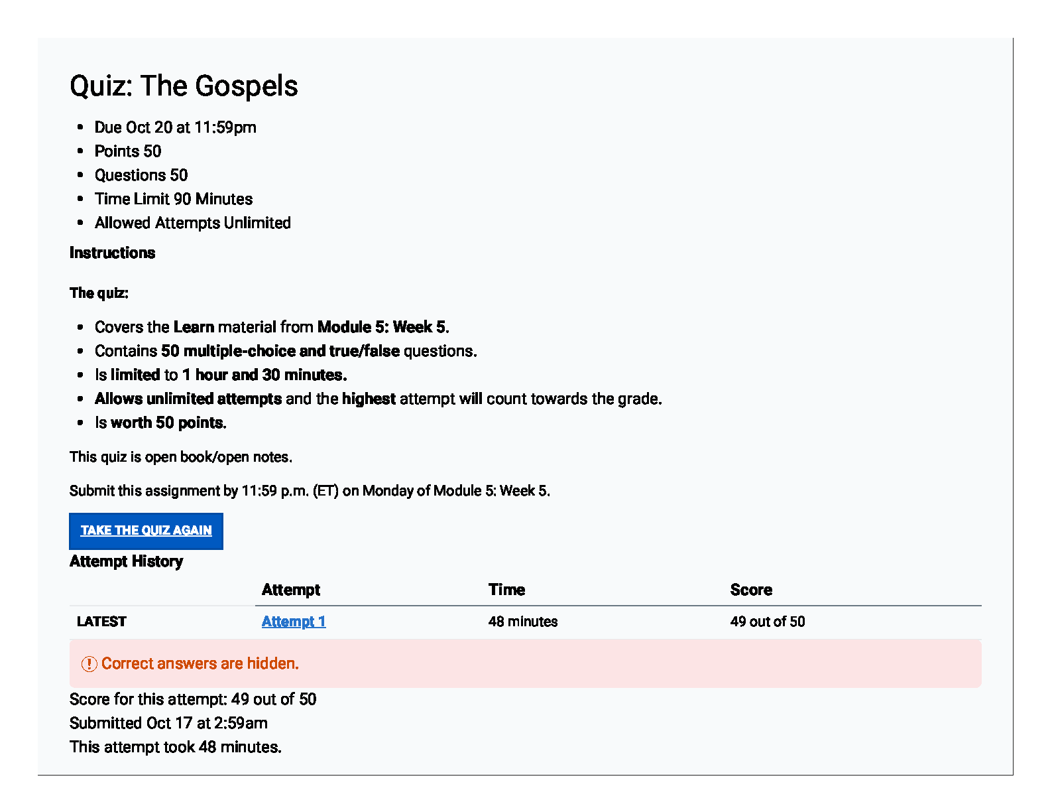Click the Attempt History heading

click(x=126, y=561)
